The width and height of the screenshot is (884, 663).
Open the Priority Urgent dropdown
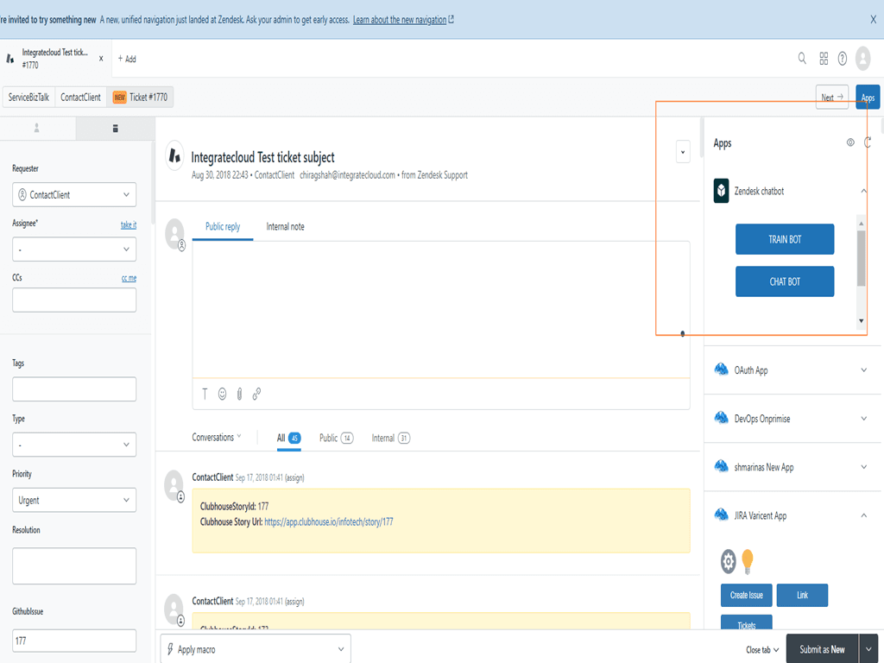[74, 500]
